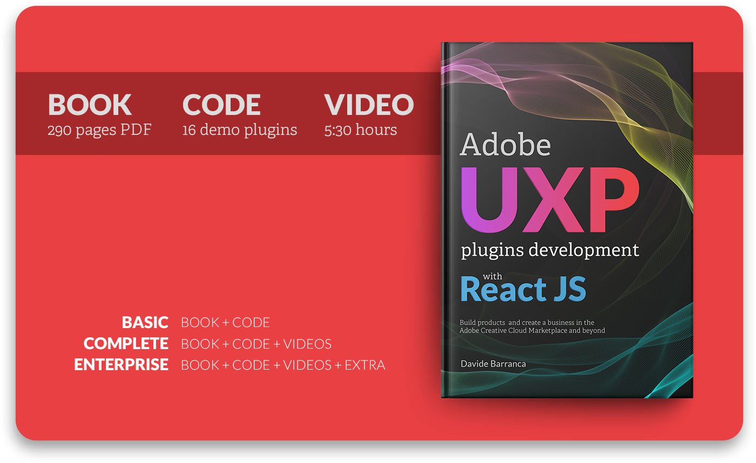Viewport: 756px width, 463px height.
Task: Click 'BOOK + CODE + VIDEOS + EXTRA' text
Action: pyautogui.click(x=283, y=365)
